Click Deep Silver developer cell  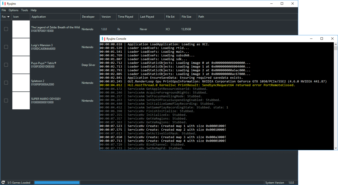point(88,65)
